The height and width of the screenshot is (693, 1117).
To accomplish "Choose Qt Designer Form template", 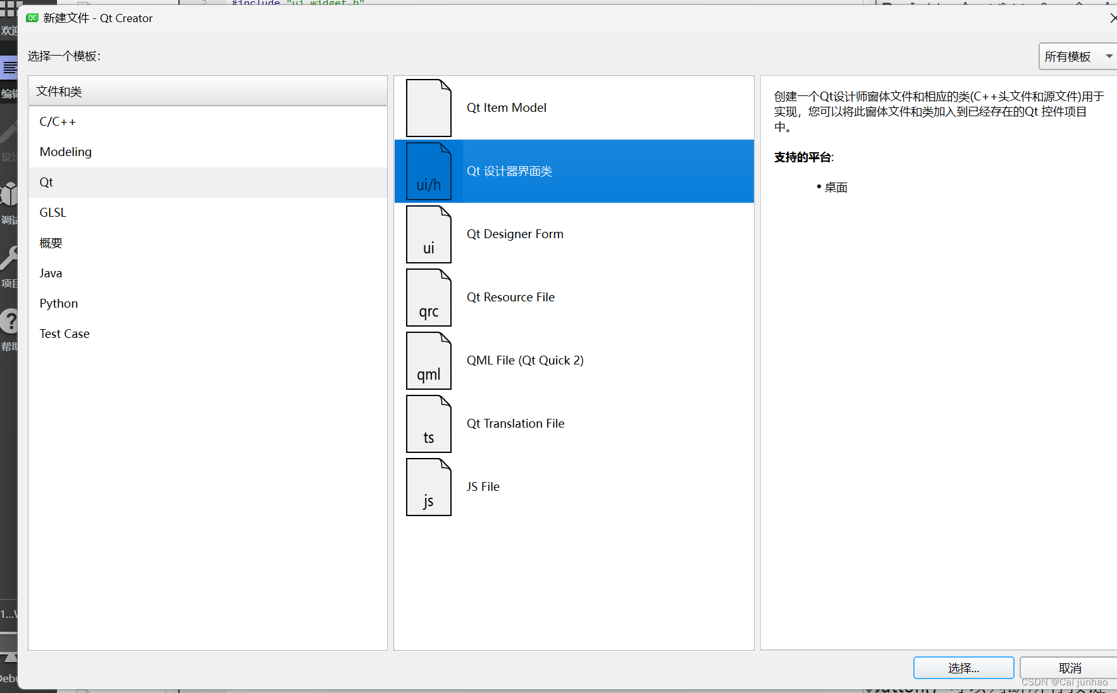I will tap(574, 234).
